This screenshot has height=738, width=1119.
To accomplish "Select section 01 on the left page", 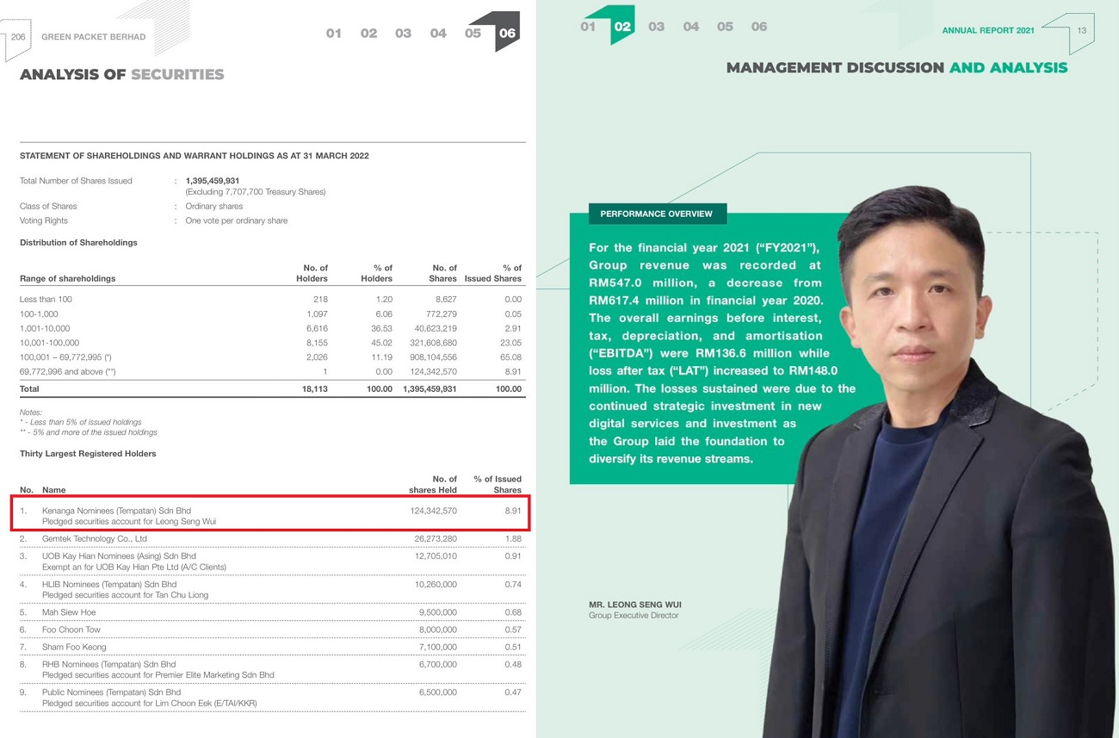I will click(334, 33).
